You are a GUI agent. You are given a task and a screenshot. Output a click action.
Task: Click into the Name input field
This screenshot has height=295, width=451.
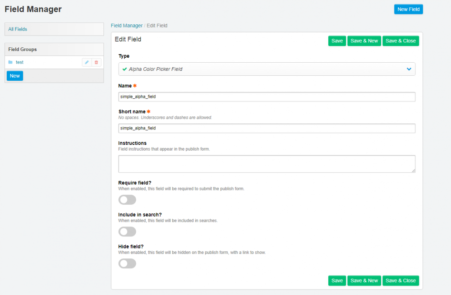(x=266, y=97)
